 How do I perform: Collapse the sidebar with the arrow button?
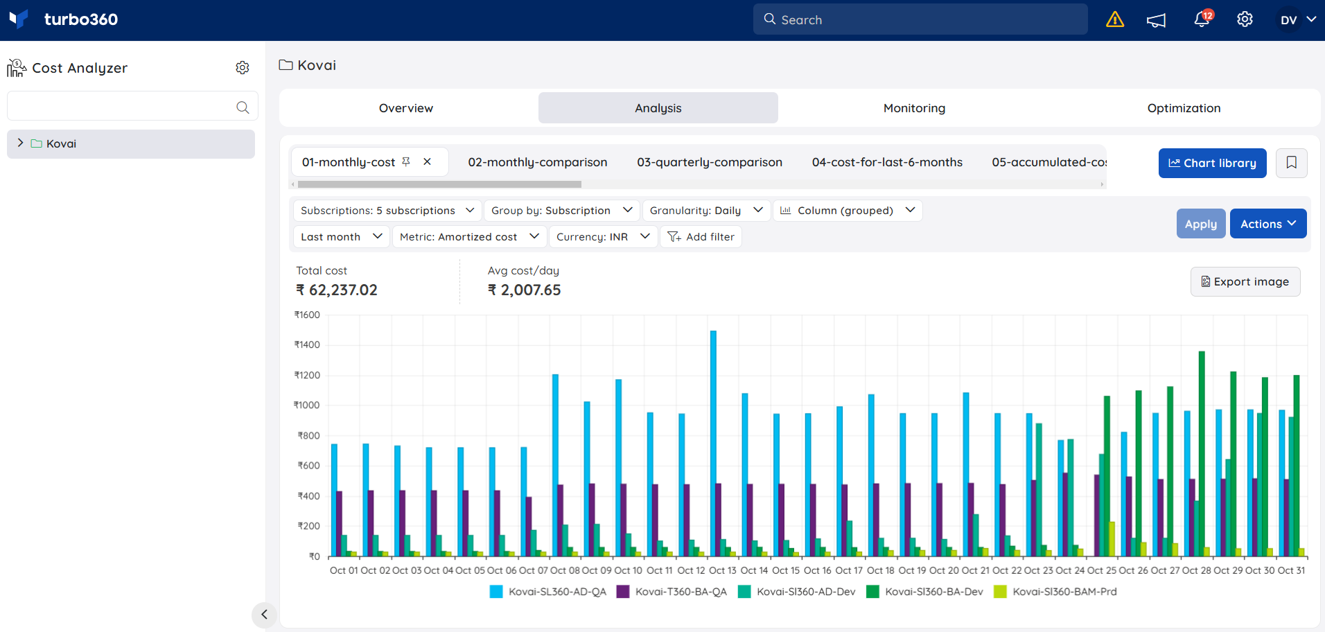click(264, 615)
